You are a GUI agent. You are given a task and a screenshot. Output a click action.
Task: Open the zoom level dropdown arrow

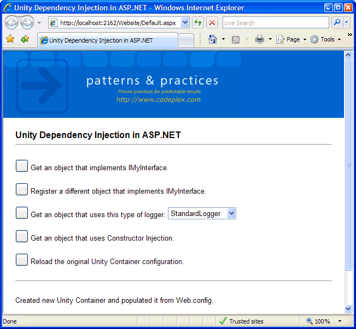point(340,321)
